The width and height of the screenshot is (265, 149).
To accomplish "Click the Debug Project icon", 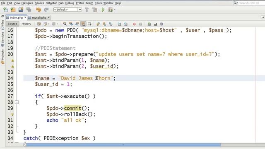I will (x=111, y=10).
